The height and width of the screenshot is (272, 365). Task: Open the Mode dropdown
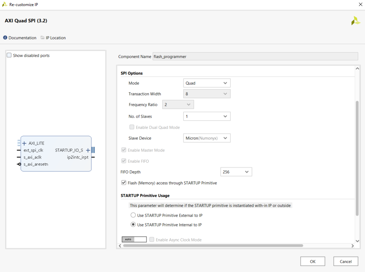[207, 83]
